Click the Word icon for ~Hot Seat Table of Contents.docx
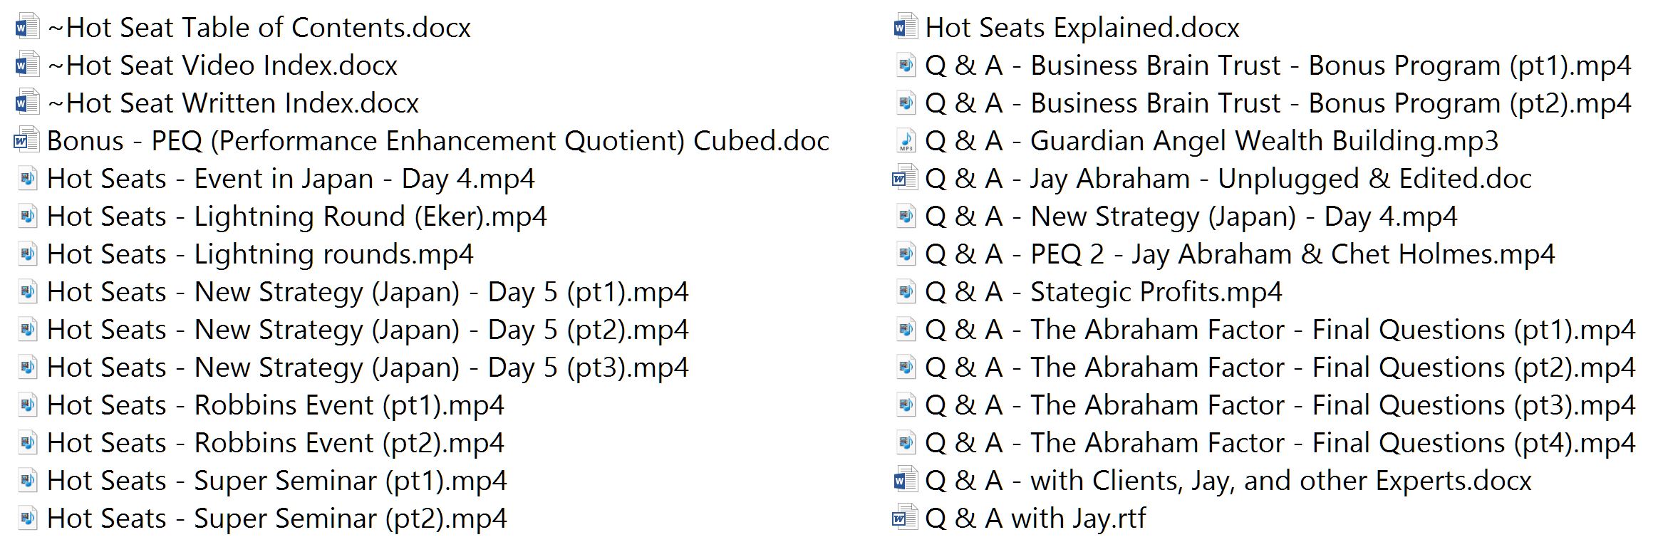 pos(27,28)
